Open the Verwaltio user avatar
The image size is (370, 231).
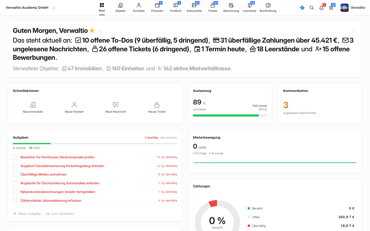(345, 8)
